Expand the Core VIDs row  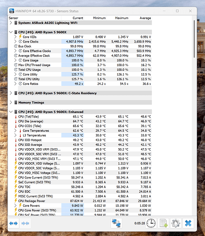point(16,37)
